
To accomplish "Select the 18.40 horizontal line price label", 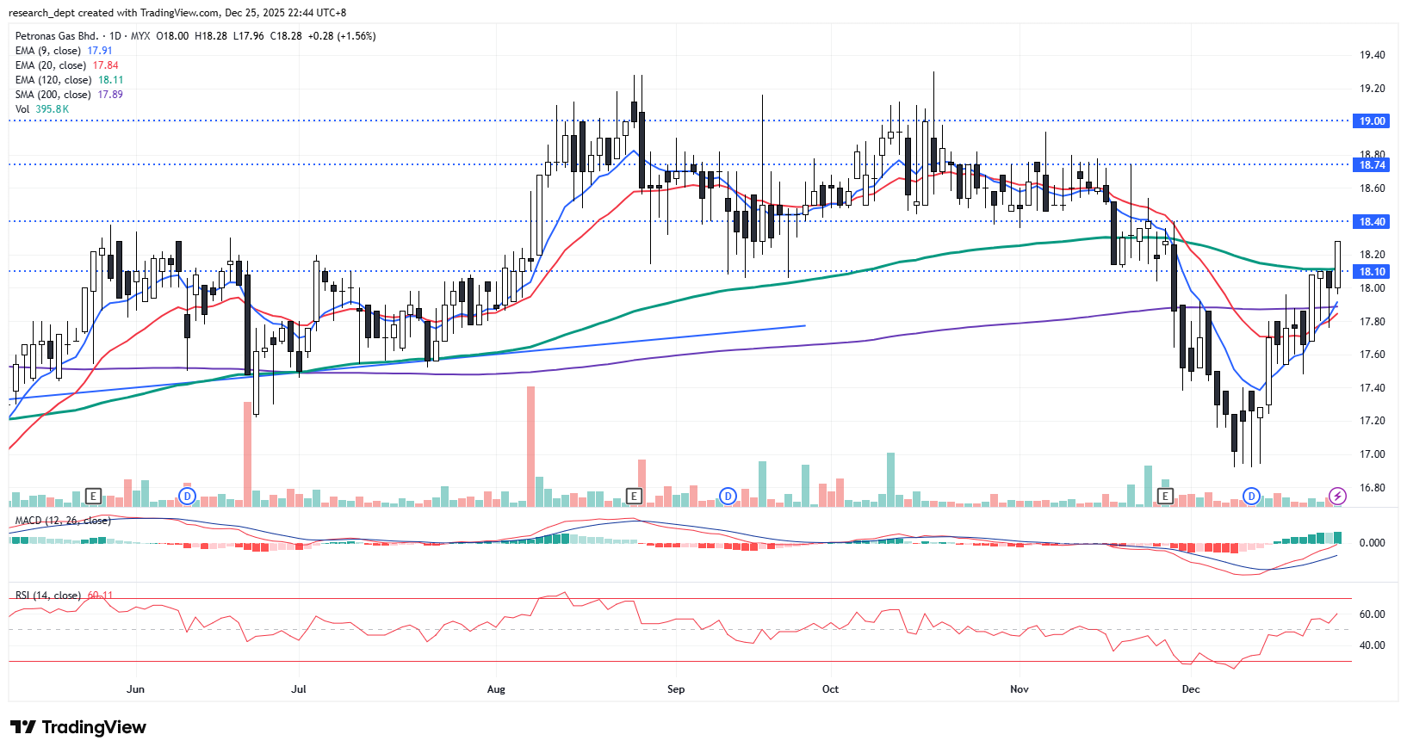I will [1373, 222].
